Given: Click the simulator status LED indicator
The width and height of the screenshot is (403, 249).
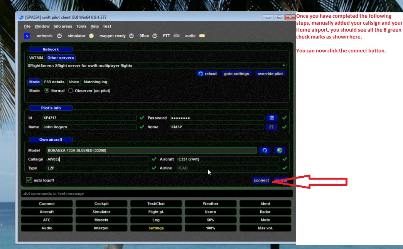Looking at the screenshot, I should tap(91, 36).
